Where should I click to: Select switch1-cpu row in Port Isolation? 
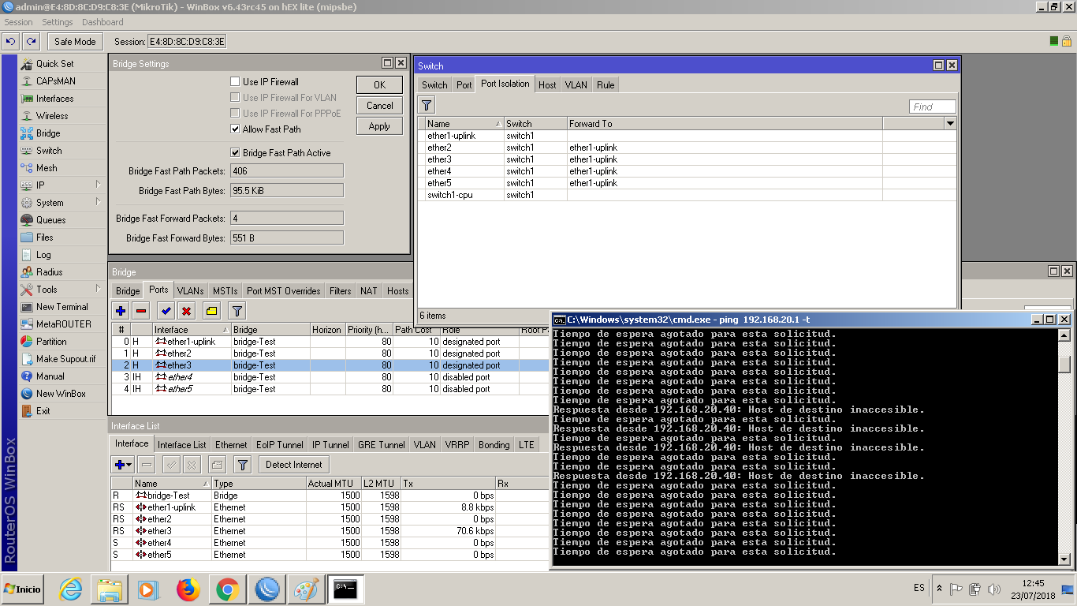point(686,195)
